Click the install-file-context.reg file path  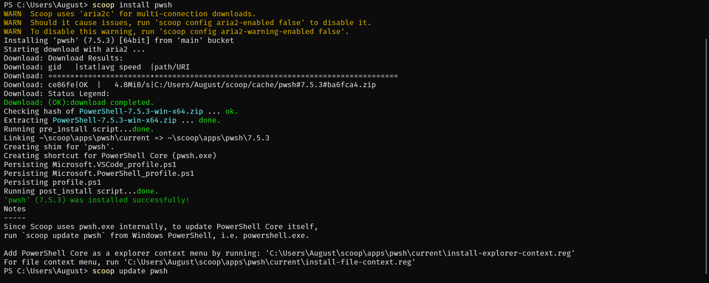click(x=270, y=262)
